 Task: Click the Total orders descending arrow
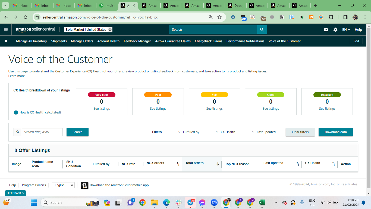point(218,164)
